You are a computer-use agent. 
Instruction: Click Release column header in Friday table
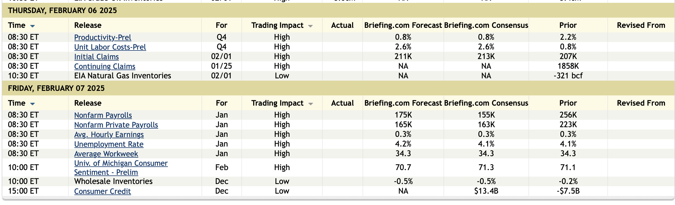[x=88, y=103]
